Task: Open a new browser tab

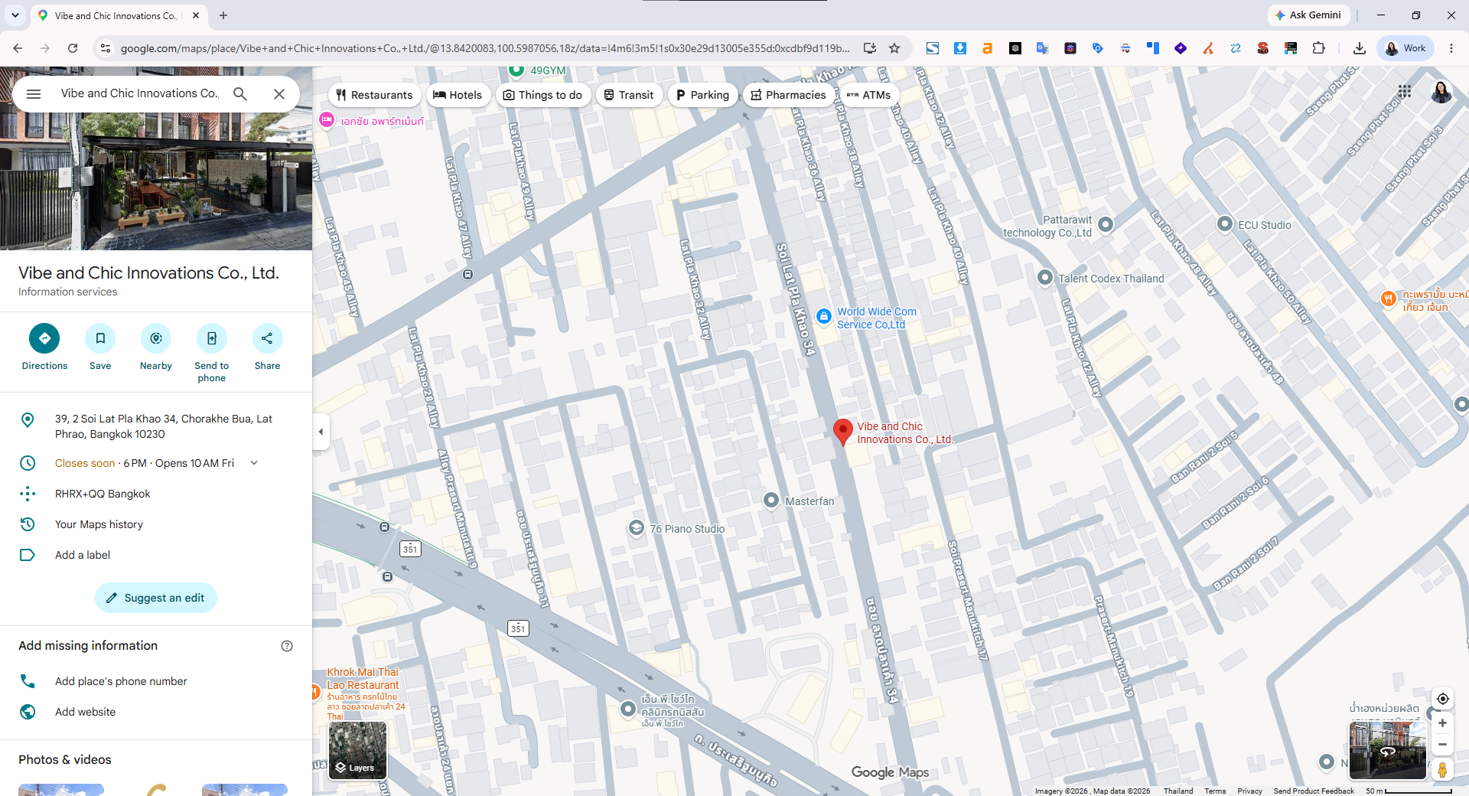Action: (223, 15)
